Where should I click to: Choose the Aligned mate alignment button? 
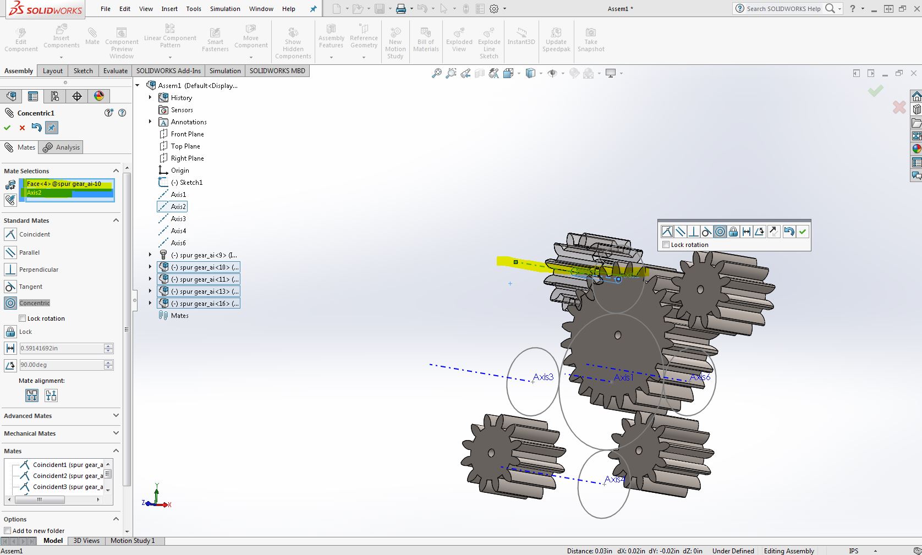tap(32, 395)
